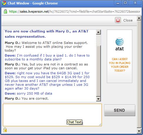Click the AT&T globe logo

(x=119, y=42)
